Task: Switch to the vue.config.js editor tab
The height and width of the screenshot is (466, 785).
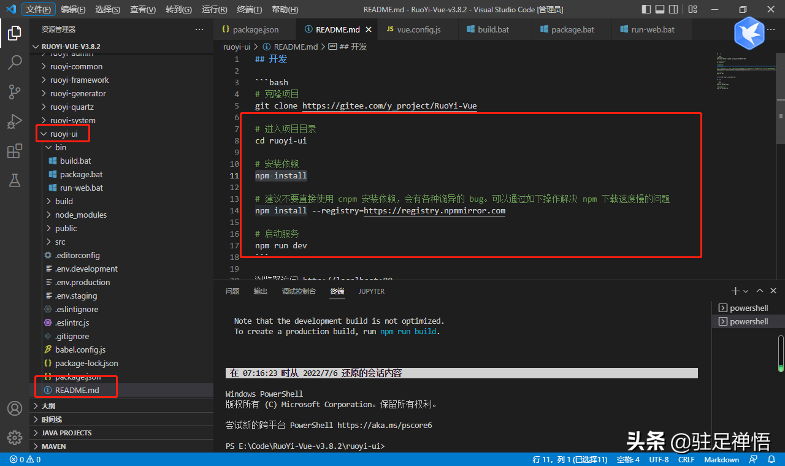Action: (x=418, y=29)
